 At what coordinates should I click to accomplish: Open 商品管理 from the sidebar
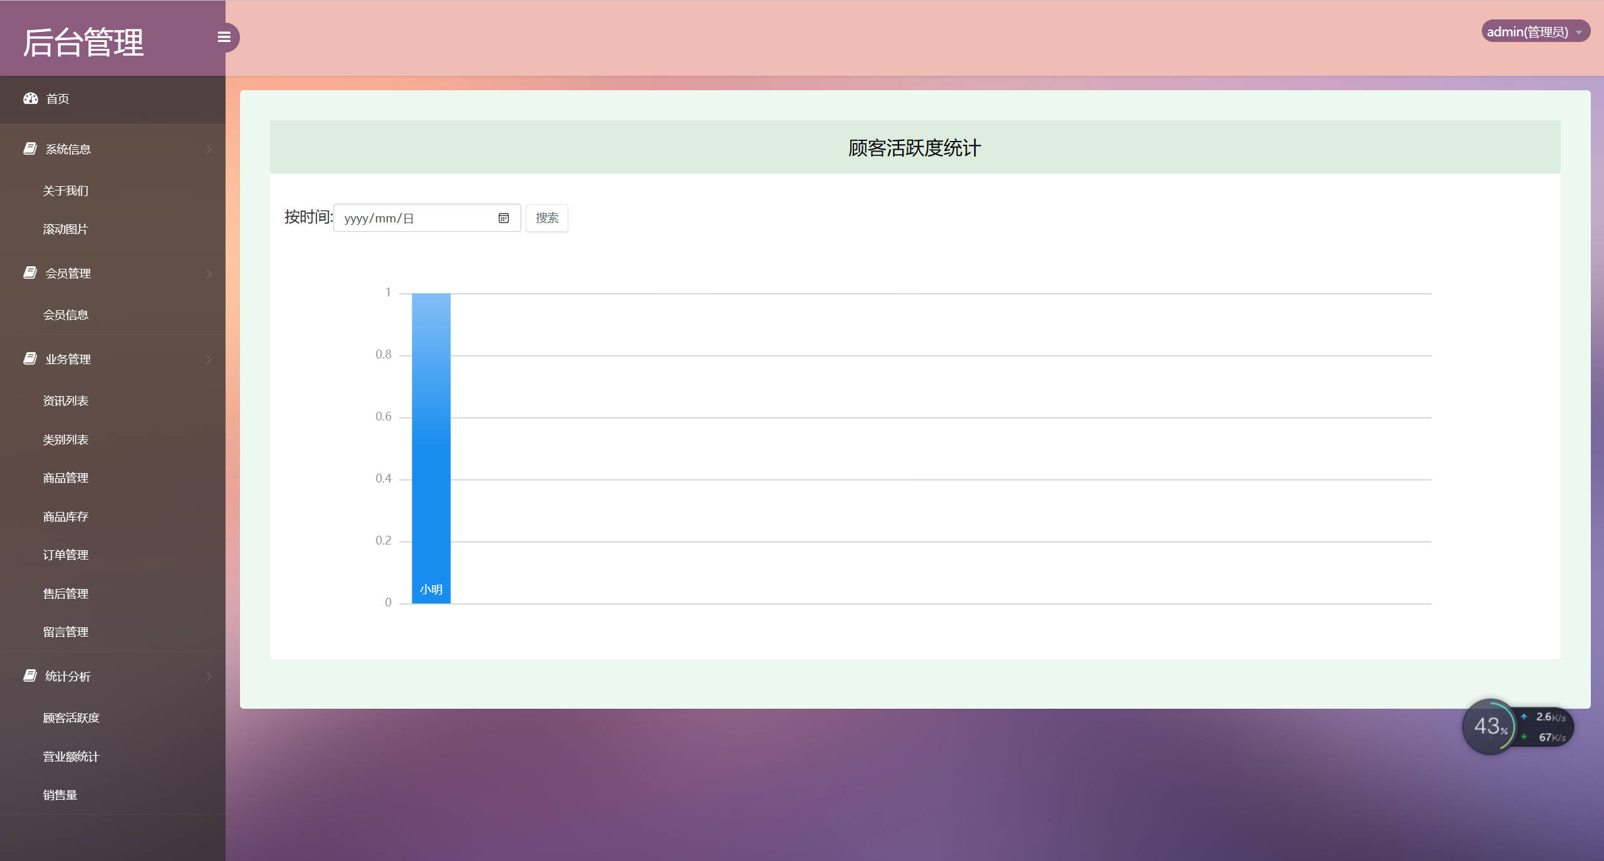65,477
